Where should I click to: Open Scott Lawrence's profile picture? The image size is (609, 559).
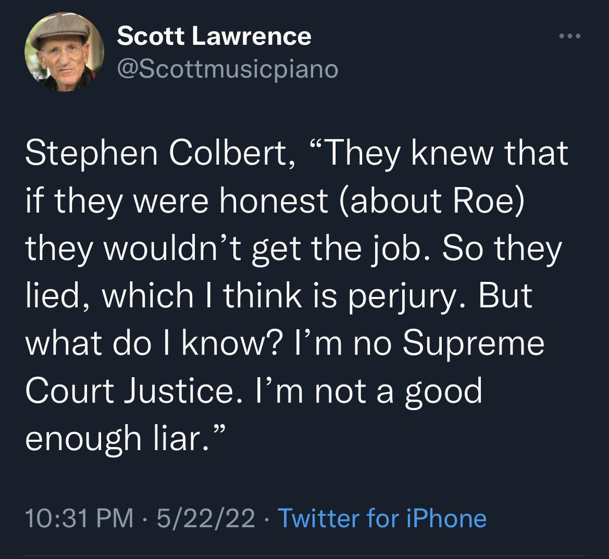pyautogui.click(x=65, y=52)
